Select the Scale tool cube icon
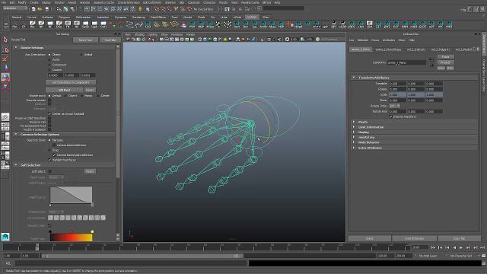The width and height of the screenshot is (487, 274). 5,87
